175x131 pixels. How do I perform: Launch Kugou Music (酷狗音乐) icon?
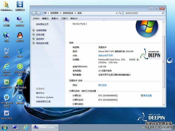coord(20,99)
